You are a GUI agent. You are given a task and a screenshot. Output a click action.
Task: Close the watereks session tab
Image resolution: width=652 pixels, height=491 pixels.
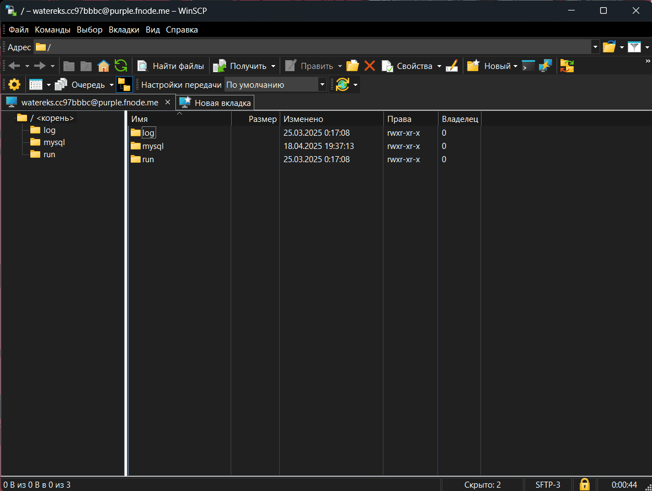[x=168, y=103]
